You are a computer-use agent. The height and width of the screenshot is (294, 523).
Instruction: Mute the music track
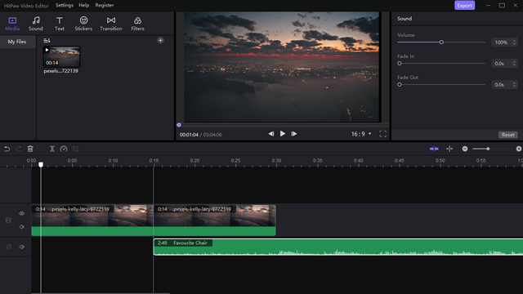coord(22,247)
